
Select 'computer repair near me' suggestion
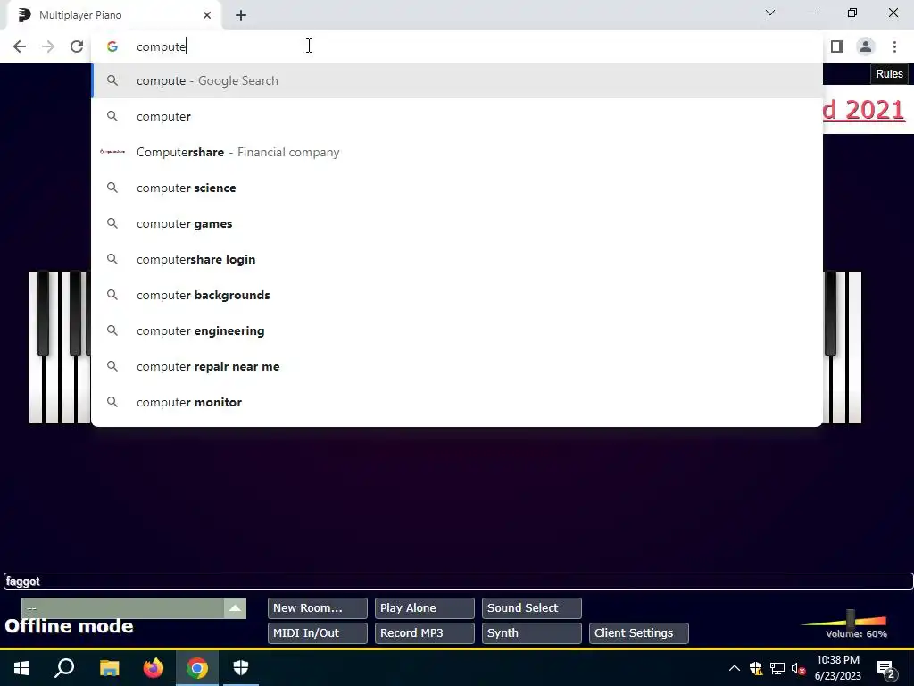point(457,366)
